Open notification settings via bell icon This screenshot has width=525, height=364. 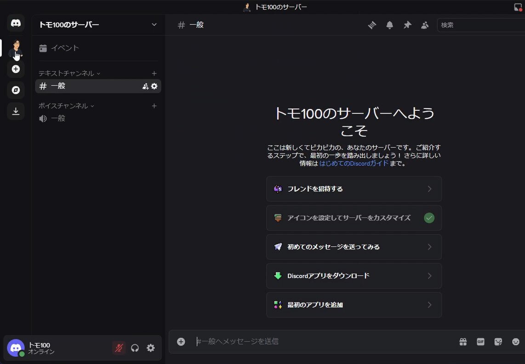389,25
